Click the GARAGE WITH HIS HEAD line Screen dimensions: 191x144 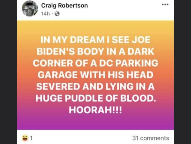point(95,75)
